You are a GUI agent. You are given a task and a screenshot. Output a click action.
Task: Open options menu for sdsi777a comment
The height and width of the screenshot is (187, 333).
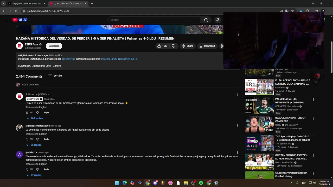coord(237,152)
